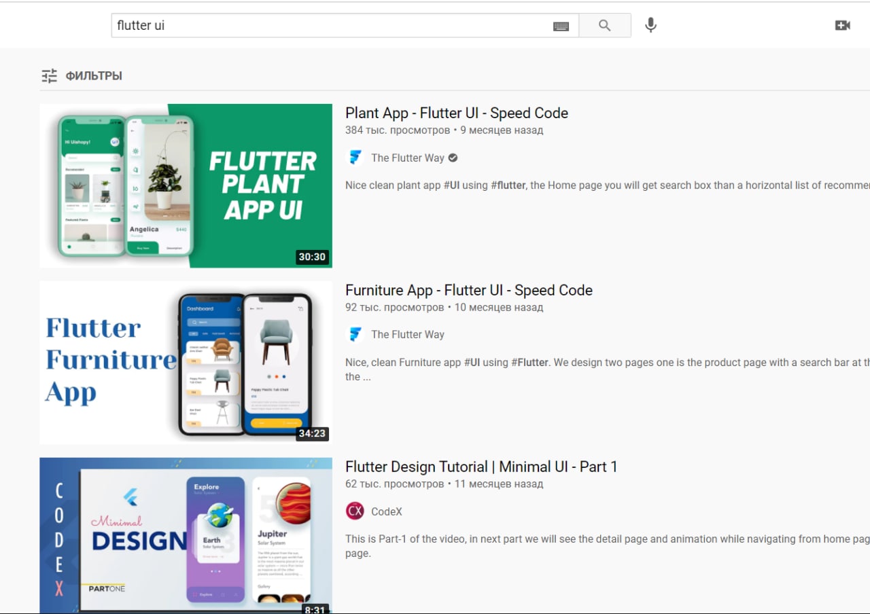Click the CodeX channel avatar
This screenshot has height=614, width=870.
pos(355,511)
